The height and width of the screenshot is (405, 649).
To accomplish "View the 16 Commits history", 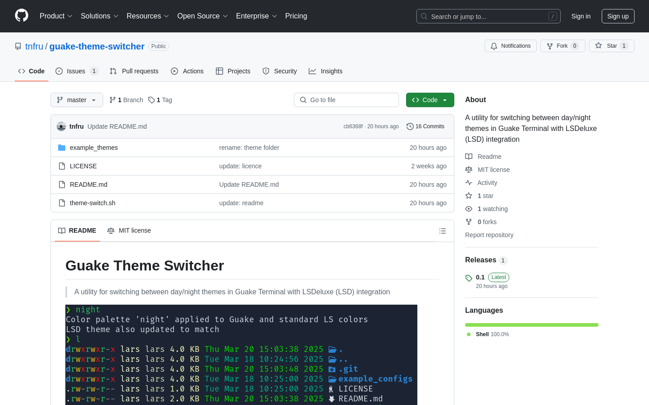I will [425, 126].
